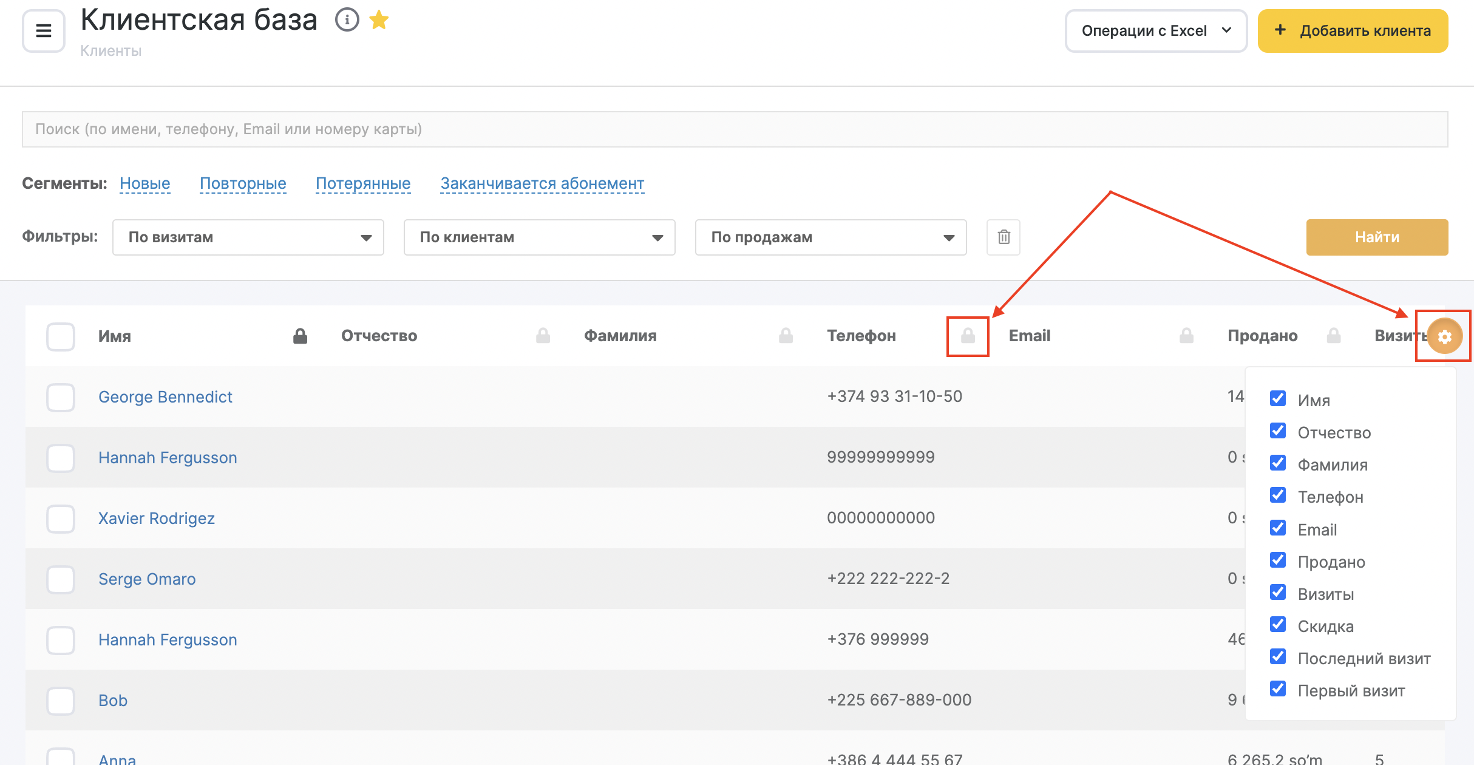Toggle the favorite star icon
The width and height of the screenshot is (1474, 765).
coord(379,20)
